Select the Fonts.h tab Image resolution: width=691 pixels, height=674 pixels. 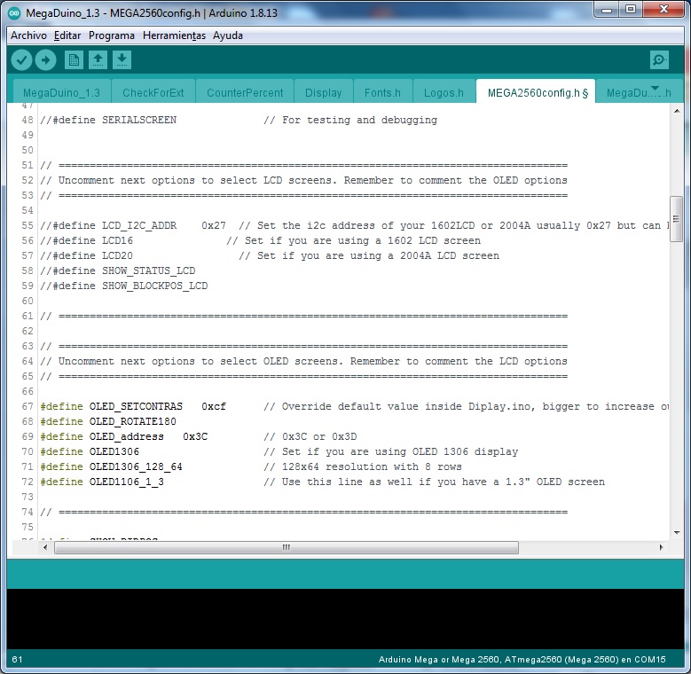(382, 92)
